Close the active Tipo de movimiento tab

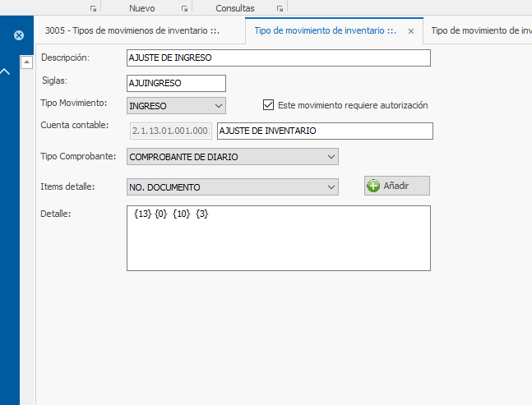(409, 31)
